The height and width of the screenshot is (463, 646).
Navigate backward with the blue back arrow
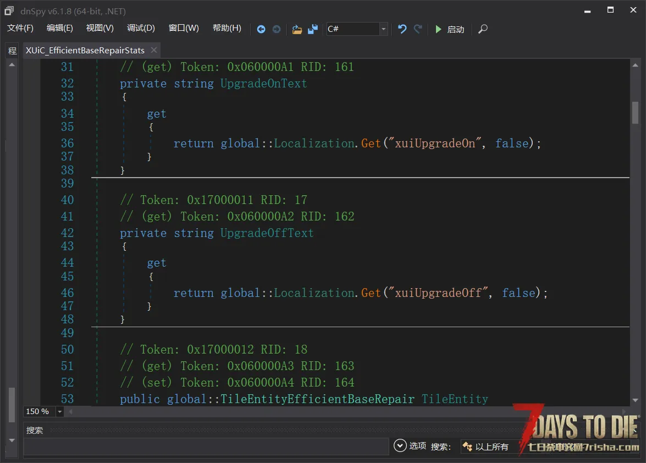[261, 29]
